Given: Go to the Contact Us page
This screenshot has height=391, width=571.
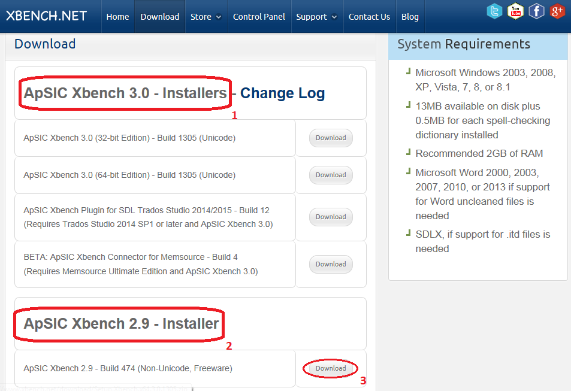Looking at the screenshot, I should tap(369, 17).
